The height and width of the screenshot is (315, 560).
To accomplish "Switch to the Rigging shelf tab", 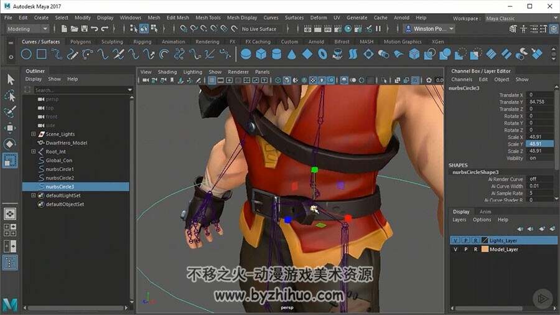I will 142,42.
